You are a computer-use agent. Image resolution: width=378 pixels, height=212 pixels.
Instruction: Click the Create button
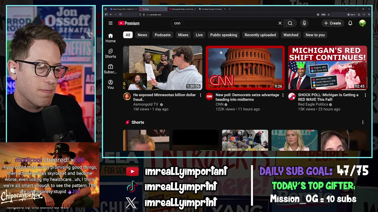point(333,23)
